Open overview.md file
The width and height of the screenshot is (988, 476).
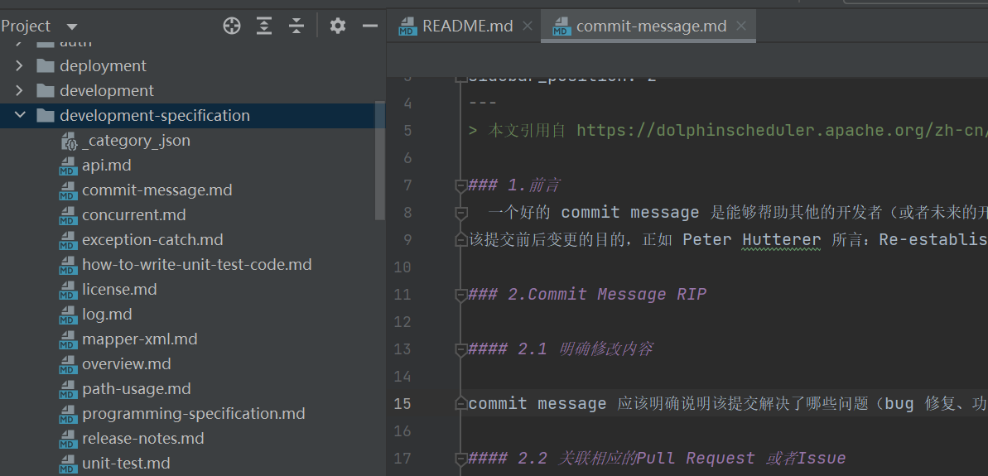(x=126, y=364)
